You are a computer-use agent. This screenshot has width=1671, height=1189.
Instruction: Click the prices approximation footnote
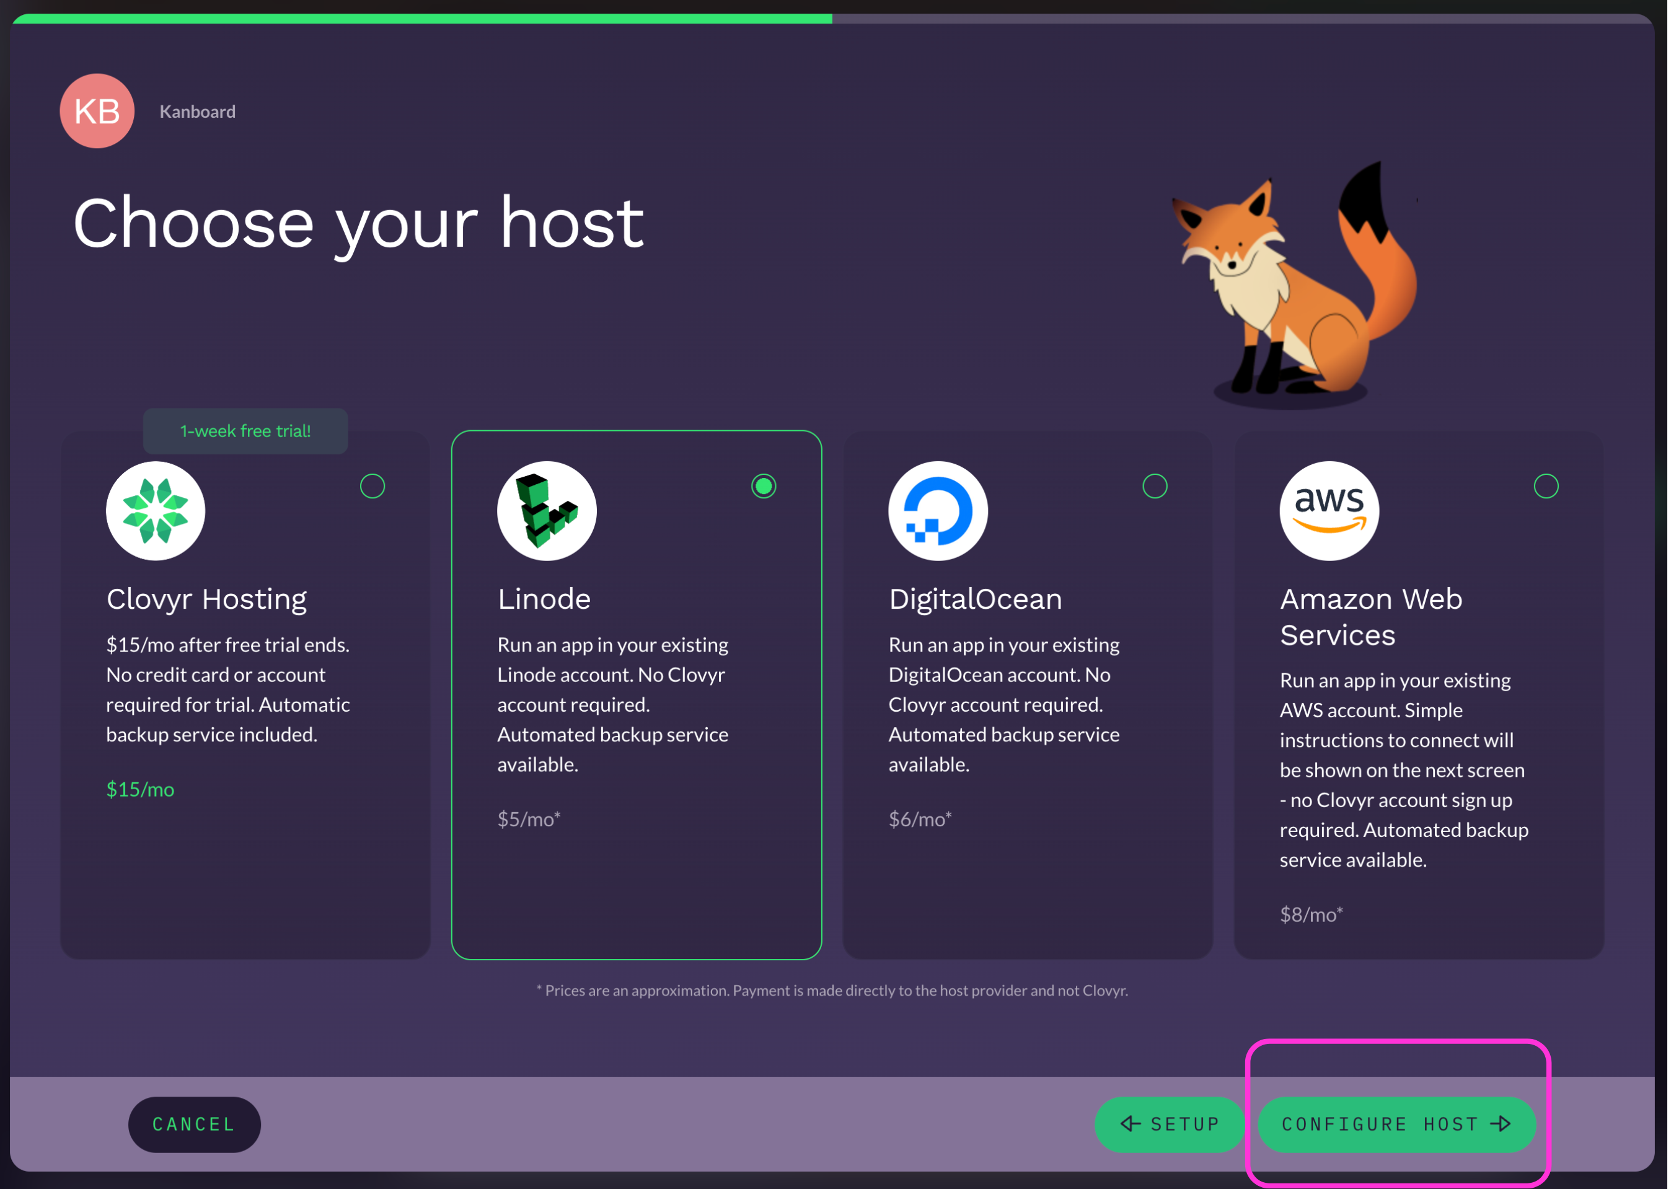(833, 991)
